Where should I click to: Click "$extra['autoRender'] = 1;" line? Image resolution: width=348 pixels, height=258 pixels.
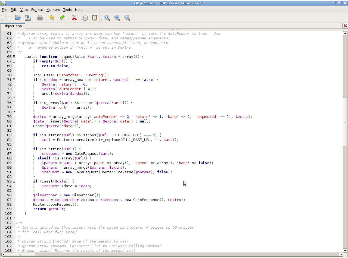69,89
